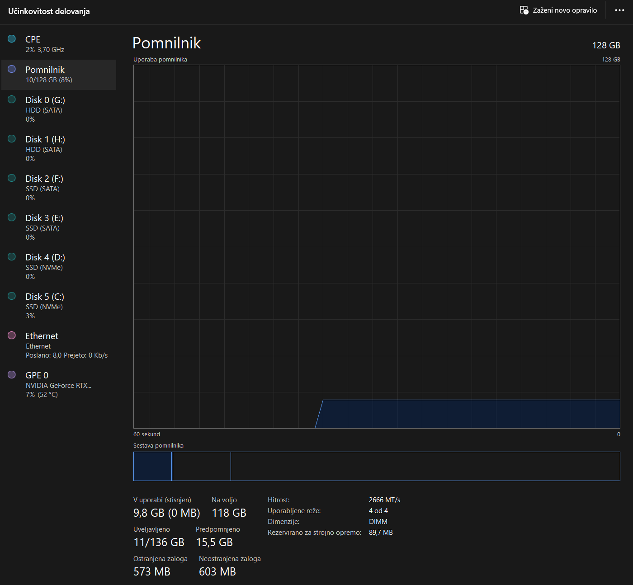The image size is (633, 585).
Task: Click the Uveljavljeno label
Action: coord(151,529)
